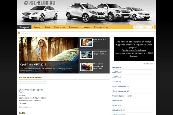173x115 pixels.
Task: Open the Опель клуб menu tab
Action: coord(25,27)
